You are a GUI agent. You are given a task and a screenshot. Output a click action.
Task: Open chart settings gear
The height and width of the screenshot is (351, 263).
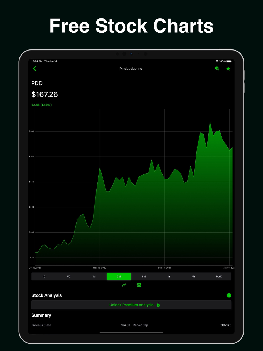pos(139,285)
